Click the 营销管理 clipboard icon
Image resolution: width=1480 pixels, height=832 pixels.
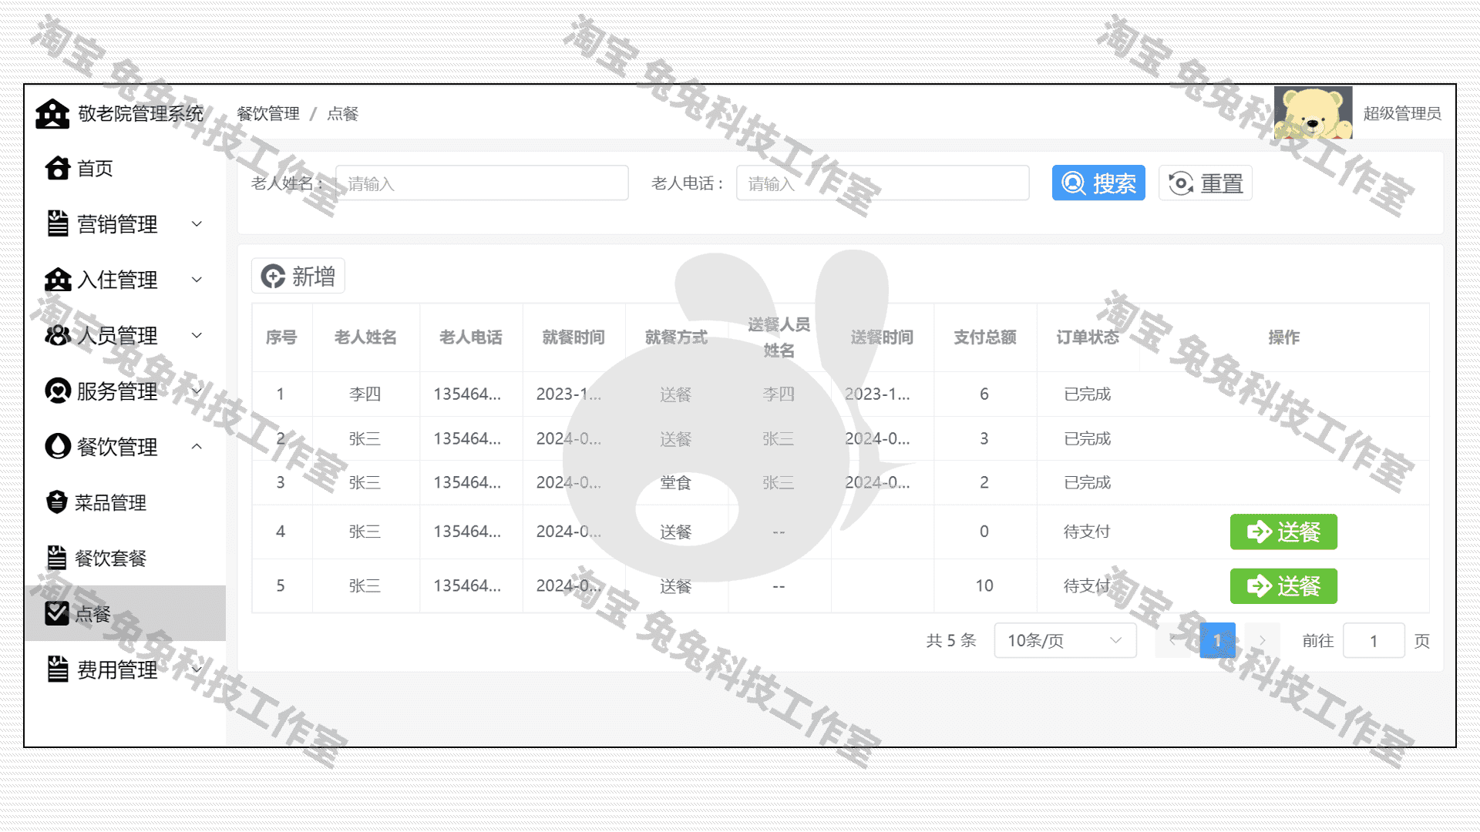point(58,223)
